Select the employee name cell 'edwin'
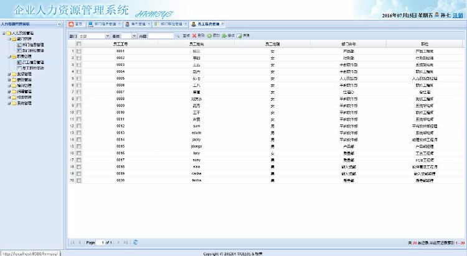Screen dimensions: 467x256 point(196,133)
